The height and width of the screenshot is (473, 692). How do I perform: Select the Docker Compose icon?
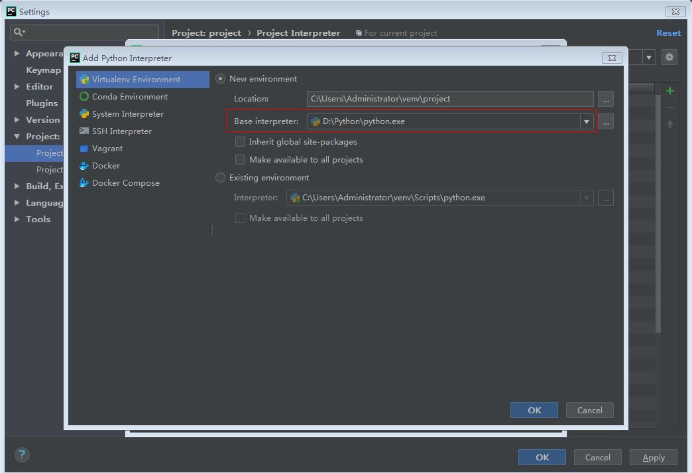coord(84,182)
